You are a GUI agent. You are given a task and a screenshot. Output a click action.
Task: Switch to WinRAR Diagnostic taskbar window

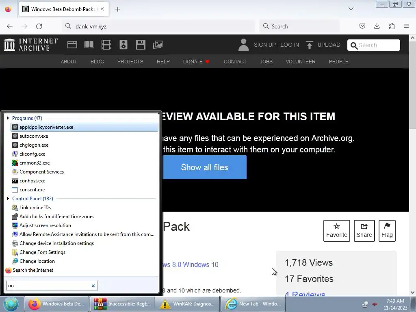click(187, 304)
